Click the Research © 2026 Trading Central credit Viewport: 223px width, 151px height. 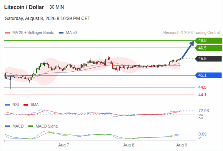pyautogui.click(x=191, y=33)
